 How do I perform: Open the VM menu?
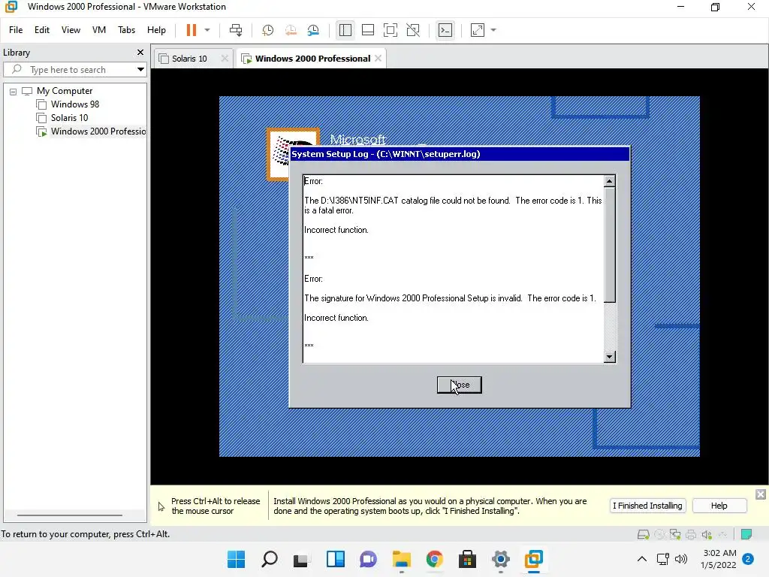(x=99, y=30)
